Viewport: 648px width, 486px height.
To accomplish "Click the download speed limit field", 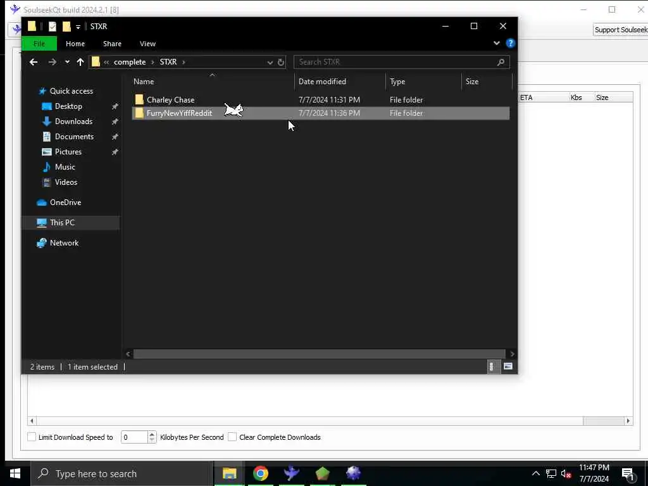I will coord(134,437).
